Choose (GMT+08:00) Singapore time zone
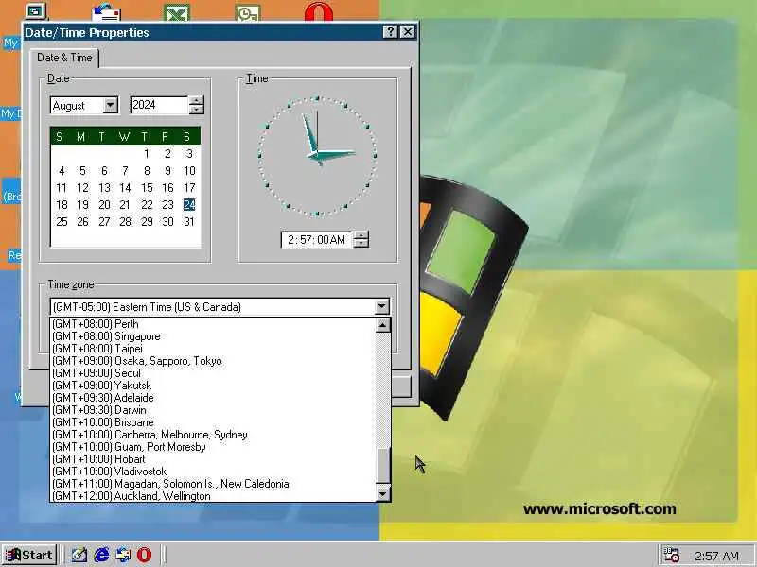 pyautogui.click(x=212, y=336)
